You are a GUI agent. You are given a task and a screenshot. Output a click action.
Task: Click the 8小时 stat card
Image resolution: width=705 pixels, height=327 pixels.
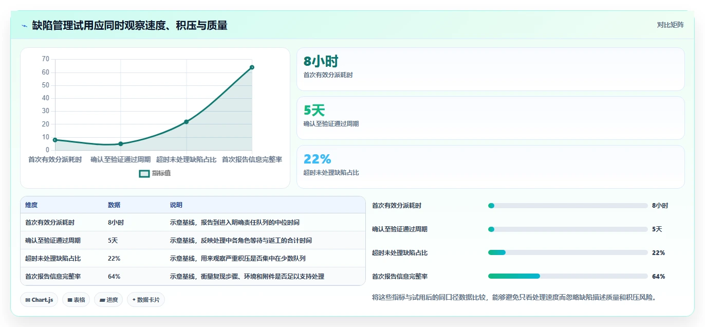pyautogui.click(x=491, y=69)
